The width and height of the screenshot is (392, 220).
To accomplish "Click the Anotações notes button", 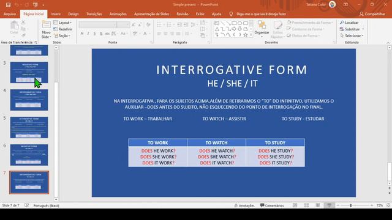I will [244, 205].
